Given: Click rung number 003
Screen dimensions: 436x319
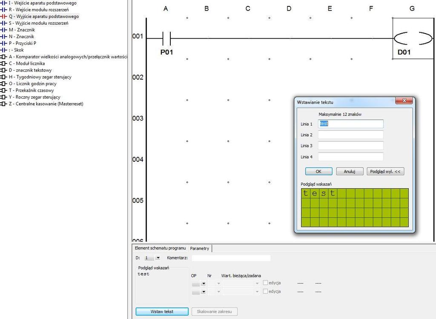Looking at the screenshot, I should 138,118.
